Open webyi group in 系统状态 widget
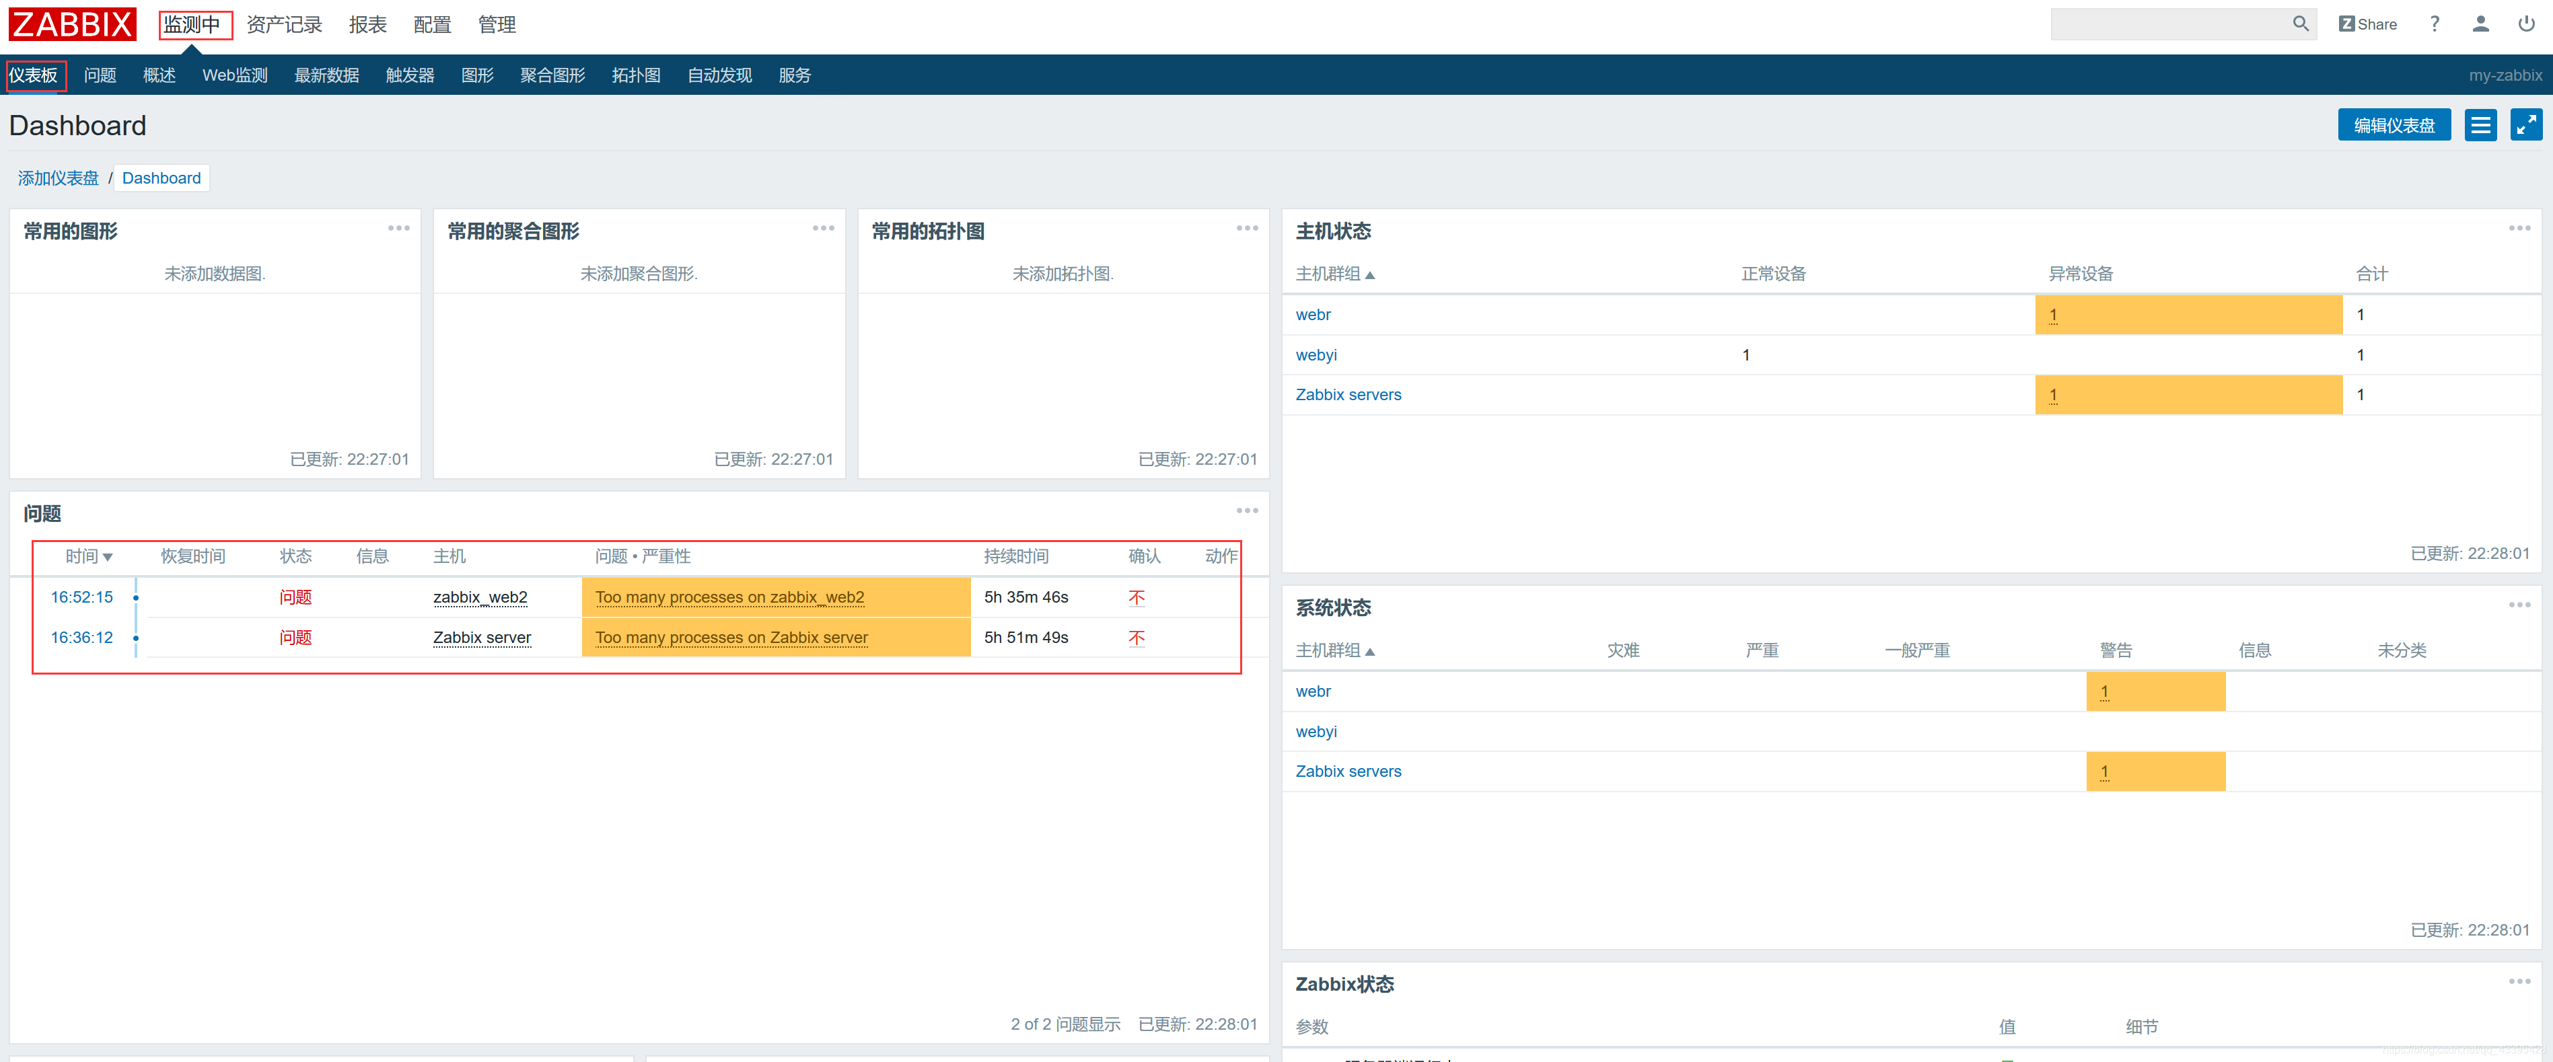Viewport: 2553px width, 1062px height. pyautogui.click(x=1316, y=731)
